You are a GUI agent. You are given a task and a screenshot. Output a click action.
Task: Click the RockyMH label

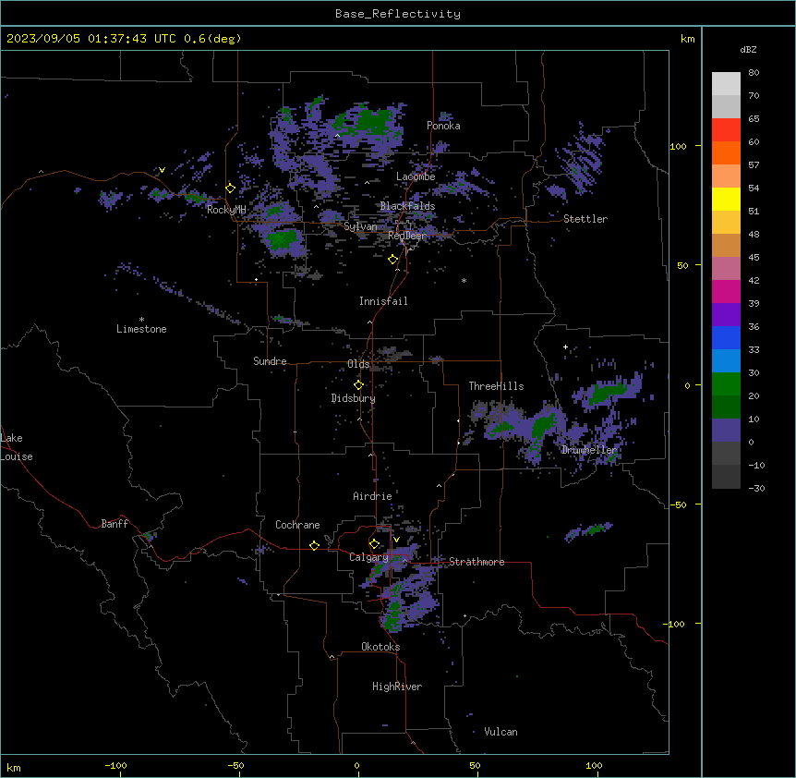point(226,210)
